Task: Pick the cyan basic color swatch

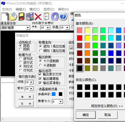Action: click(x=111, y=38)
